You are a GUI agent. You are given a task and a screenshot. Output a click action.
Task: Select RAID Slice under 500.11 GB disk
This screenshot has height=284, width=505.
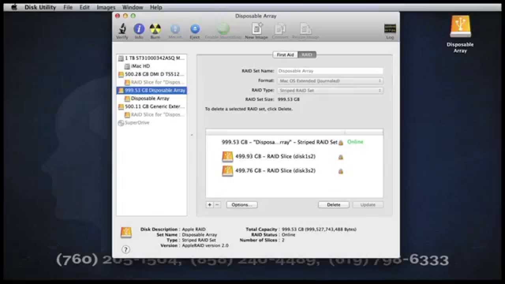pos(151,115)
